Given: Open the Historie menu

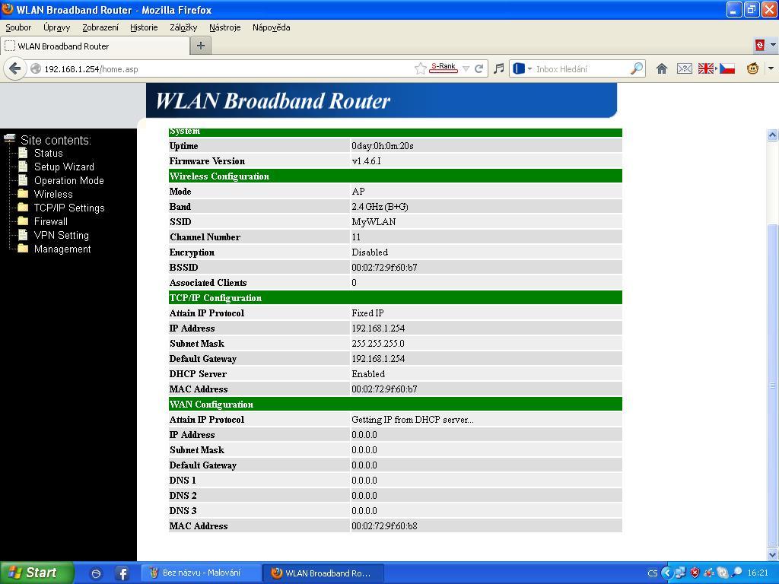Looking at the screenshot, I should coord(144,27).
